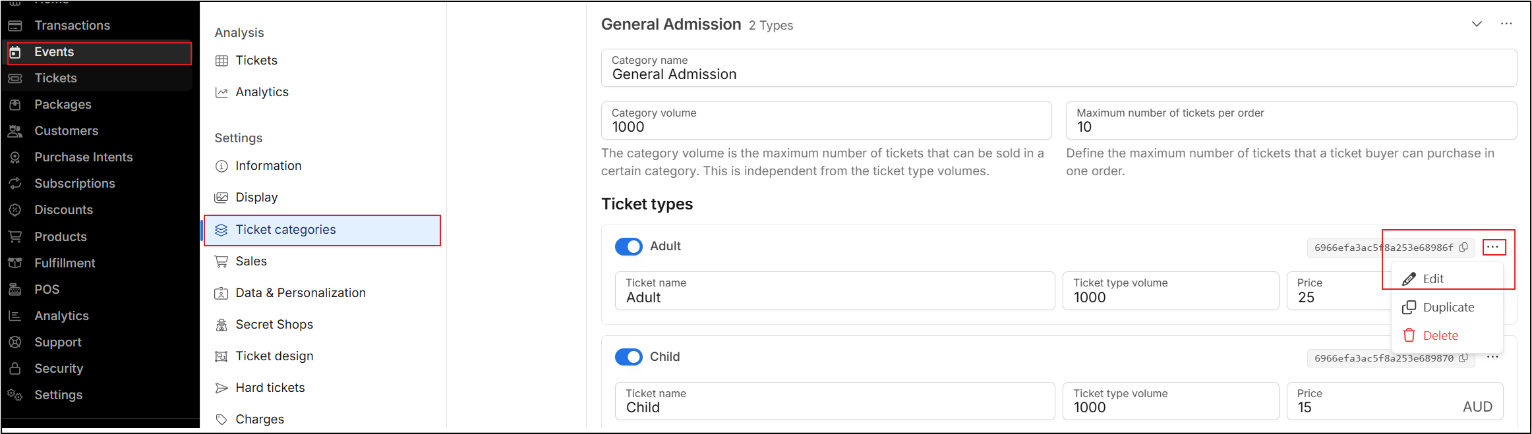Open the Child ticket type options menu

tap(1493, 357)
